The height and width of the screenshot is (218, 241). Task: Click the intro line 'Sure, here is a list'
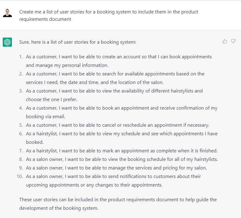[78, 42]
